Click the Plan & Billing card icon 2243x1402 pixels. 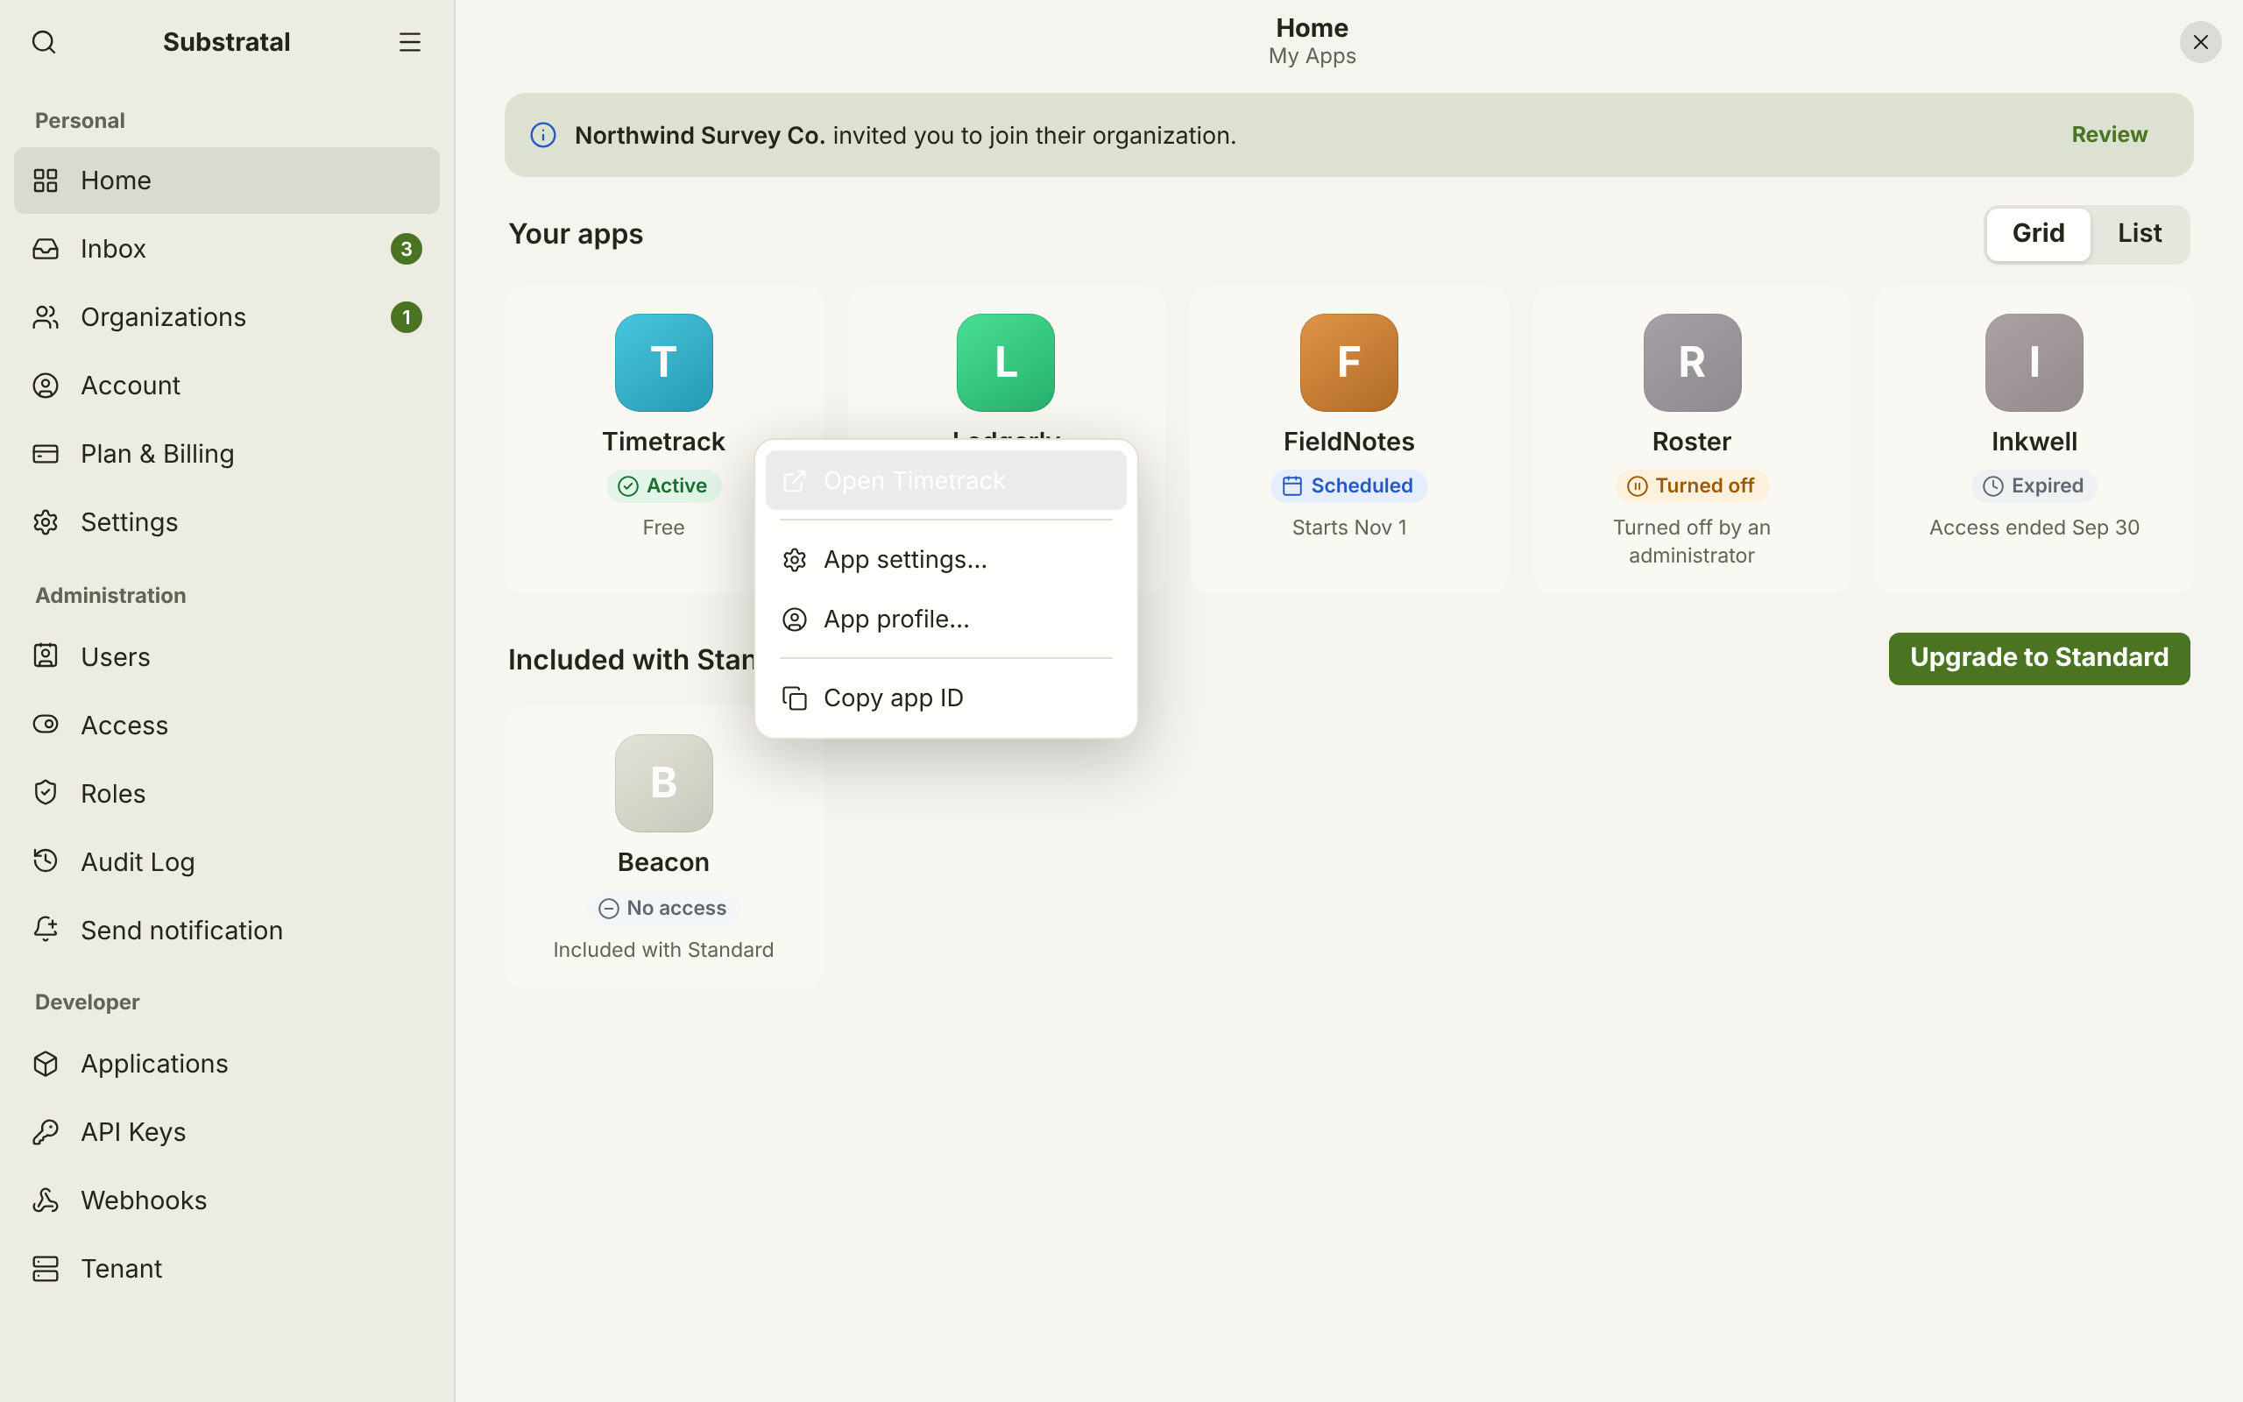(x=46, y=455)
